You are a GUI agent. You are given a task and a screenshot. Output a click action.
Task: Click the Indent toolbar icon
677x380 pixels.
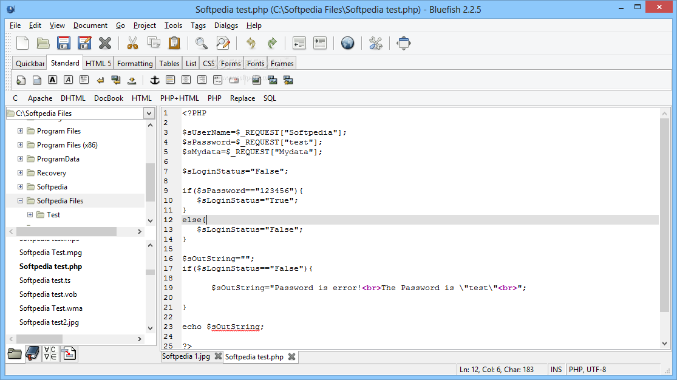320,43
